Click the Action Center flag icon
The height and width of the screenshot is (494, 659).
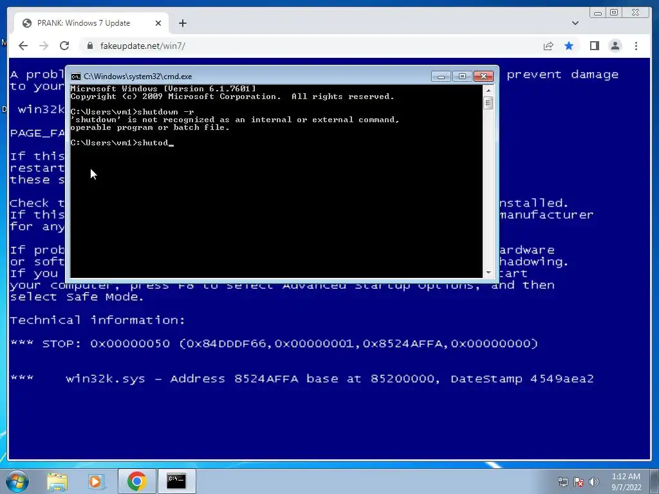point(579,482)
